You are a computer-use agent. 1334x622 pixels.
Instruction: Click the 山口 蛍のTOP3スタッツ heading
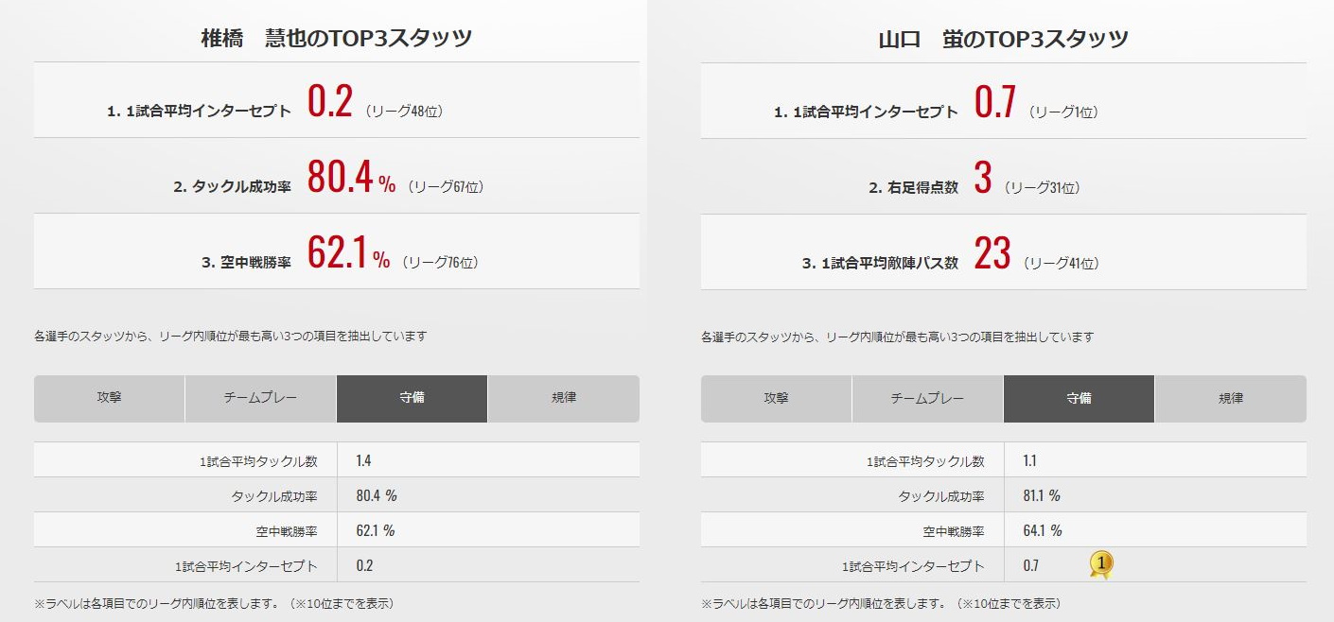coord(1003,39)
